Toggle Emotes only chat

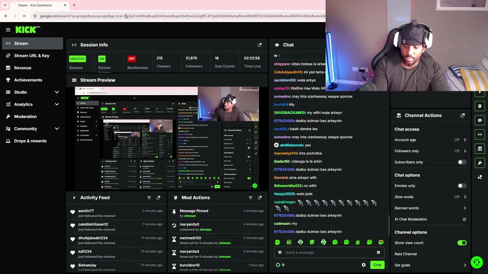coord(462,186)
